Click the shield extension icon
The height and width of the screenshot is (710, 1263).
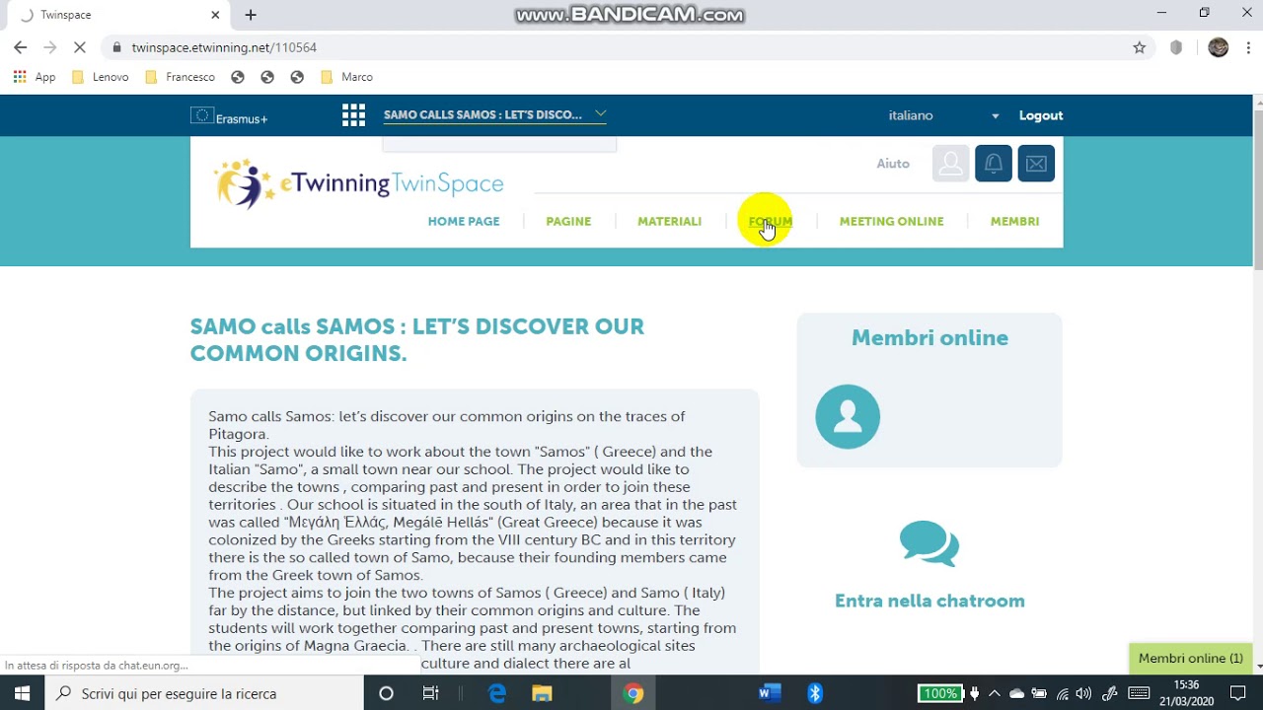click(x=1176, y=47)
